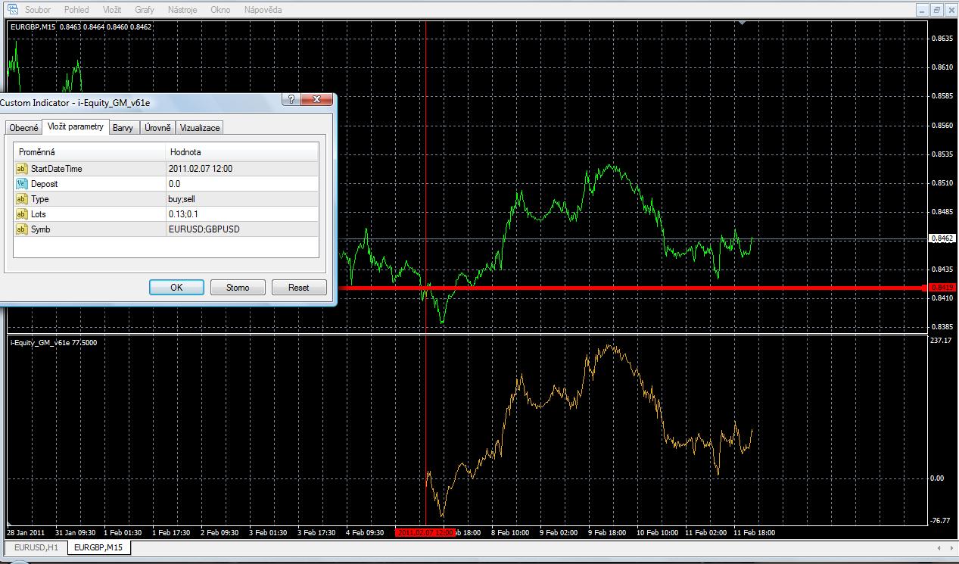Open the Grafy menu
The width and height of the screenshot is (959, 564).
145,10
